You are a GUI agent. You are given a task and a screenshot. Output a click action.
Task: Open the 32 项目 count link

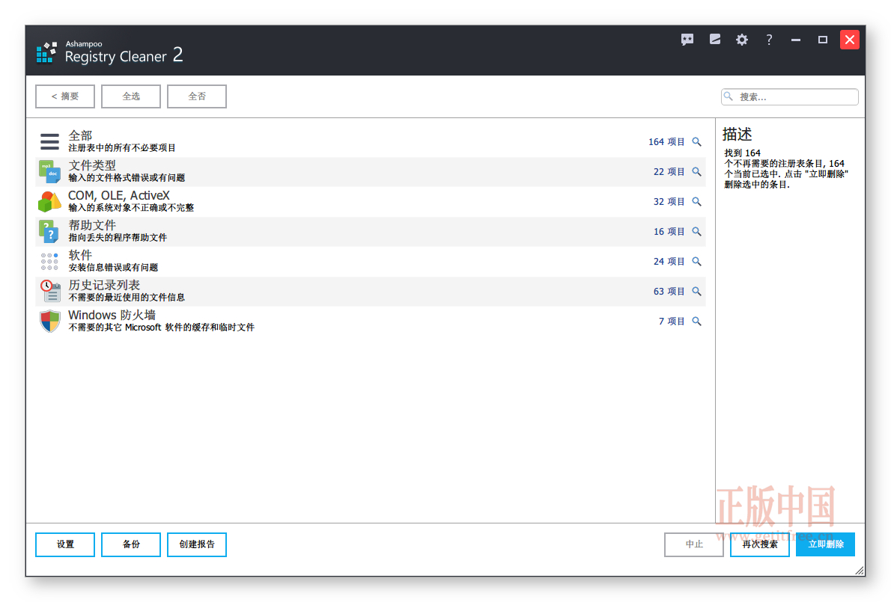coord(669,201)
